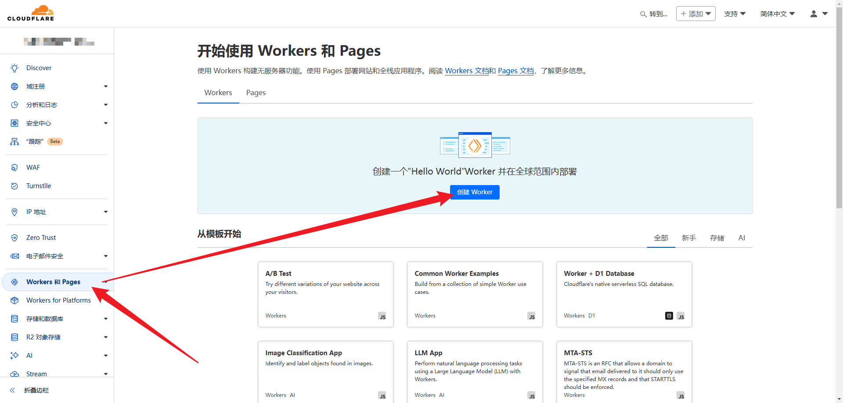Viewport: 843px width, 403px height.
Task: Switch to the Workers tab
Action: [x=218, y=93]
